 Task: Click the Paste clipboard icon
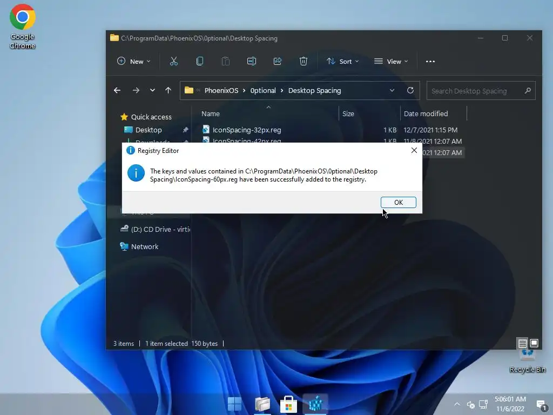click(226, 62)
